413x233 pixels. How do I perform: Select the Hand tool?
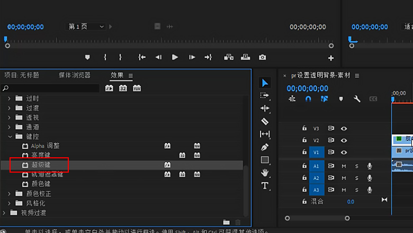pos(265,173)
